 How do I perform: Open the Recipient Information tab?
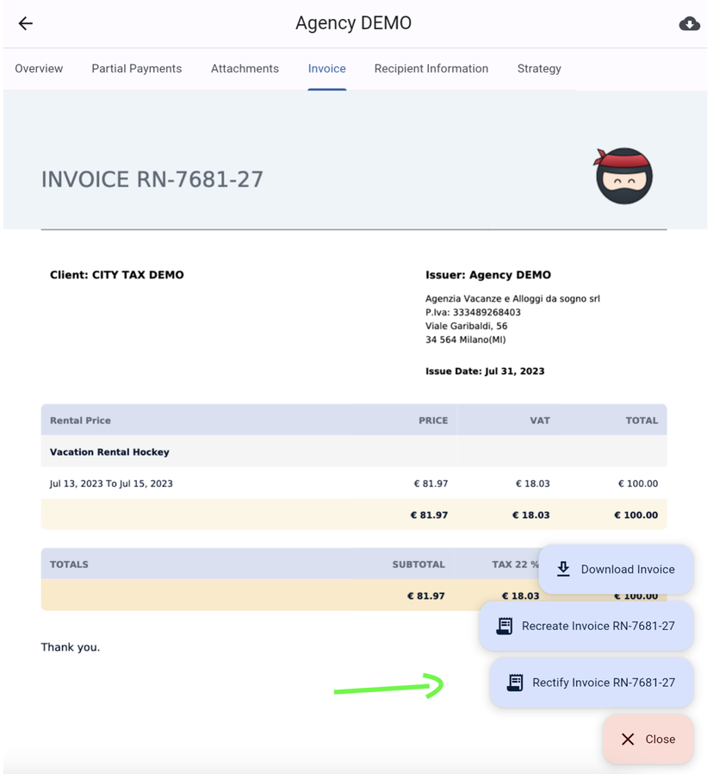coord(431,68)
